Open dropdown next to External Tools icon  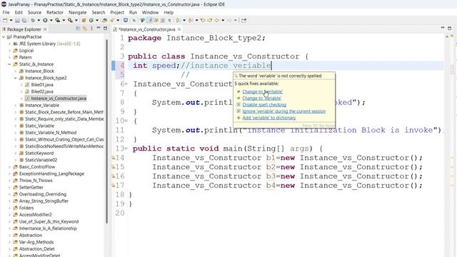tap(76, 21)
